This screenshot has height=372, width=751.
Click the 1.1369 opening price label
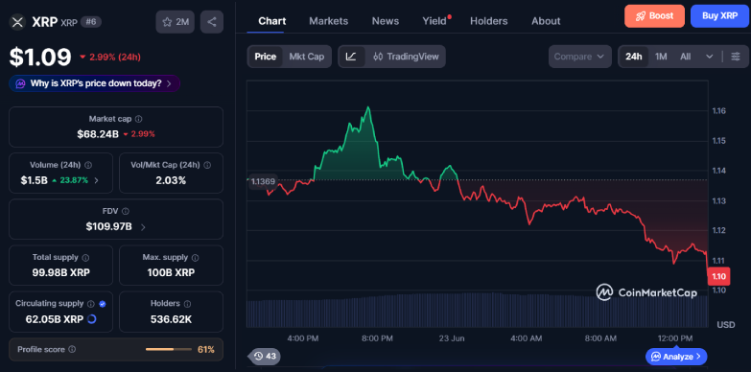pyautogui.click(x=263, y=181)
